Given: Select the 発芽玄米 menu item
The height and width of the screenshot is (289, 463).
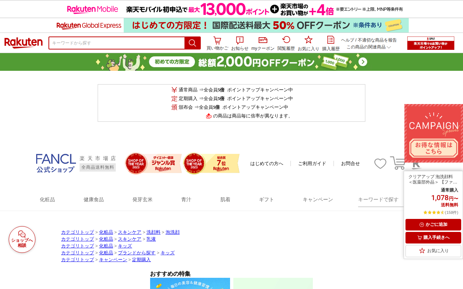Looking at the screenshot, I should tap(143, 199).
